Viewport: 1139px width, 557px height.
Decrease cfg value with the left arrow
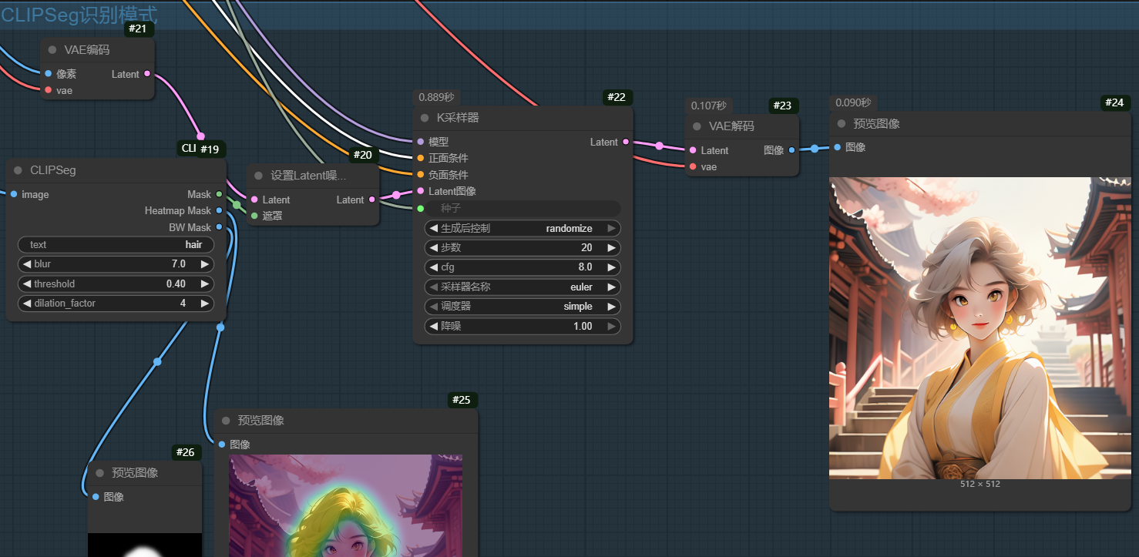[433, 267]
